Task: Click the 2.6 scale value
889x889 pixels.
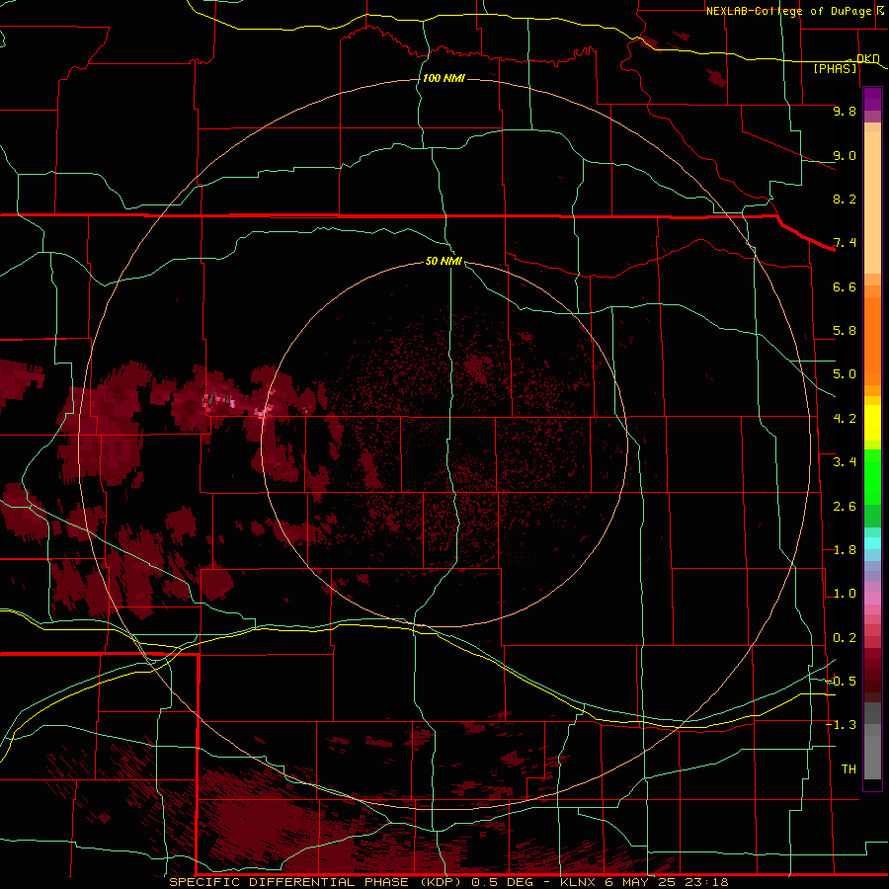Action: pyautogui.click(x=845, y=507)
